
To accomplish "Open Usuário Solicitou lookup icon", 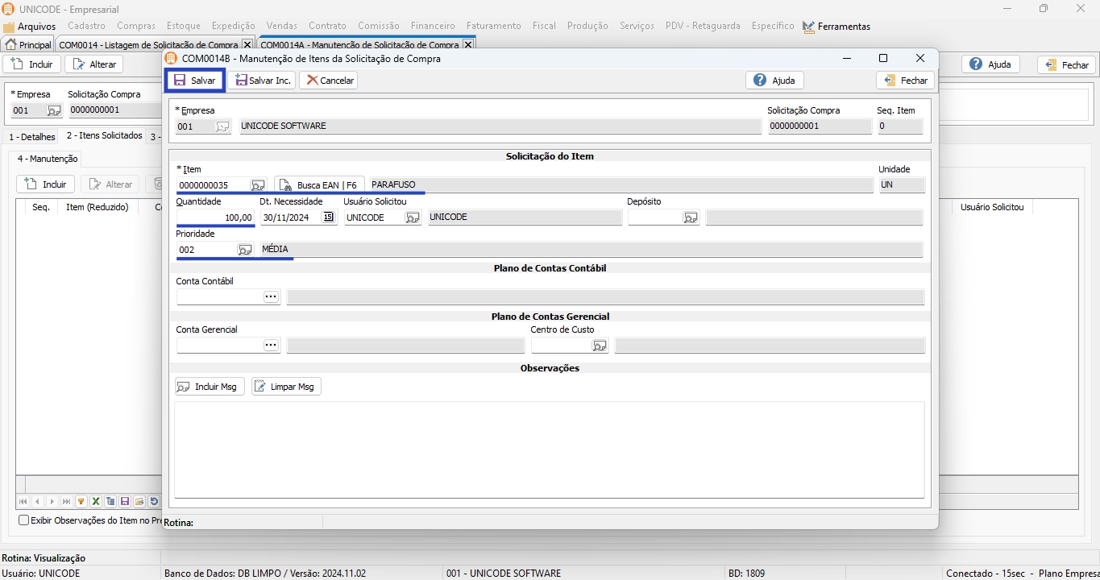I will [x=412, y=217].
